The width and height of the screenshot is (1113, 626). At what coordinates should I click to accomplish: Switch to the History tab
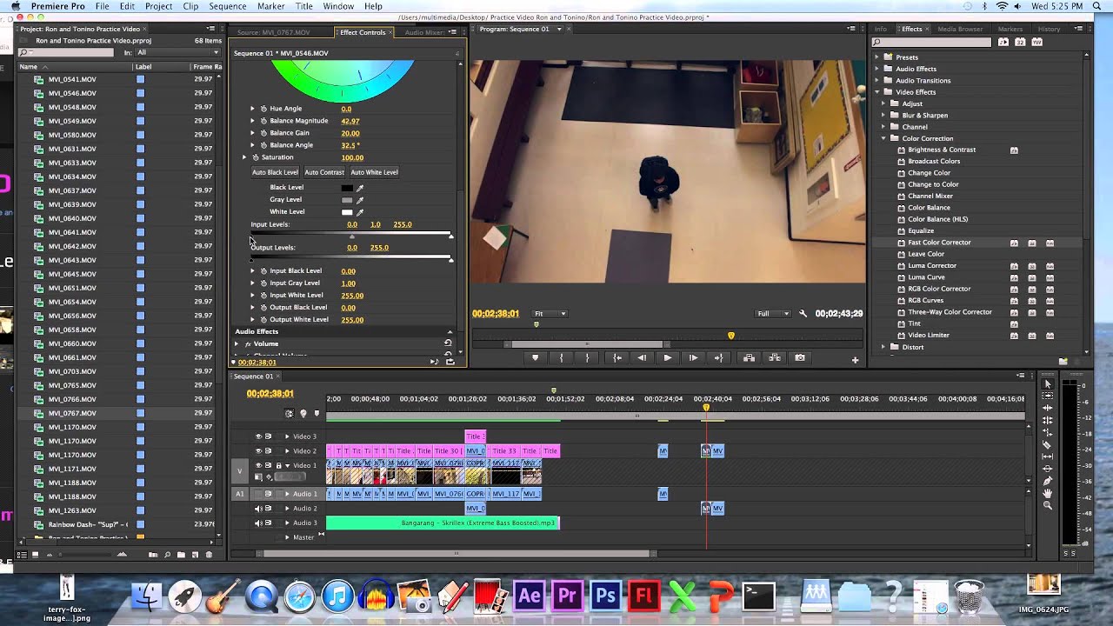(x=1049, y=29)
